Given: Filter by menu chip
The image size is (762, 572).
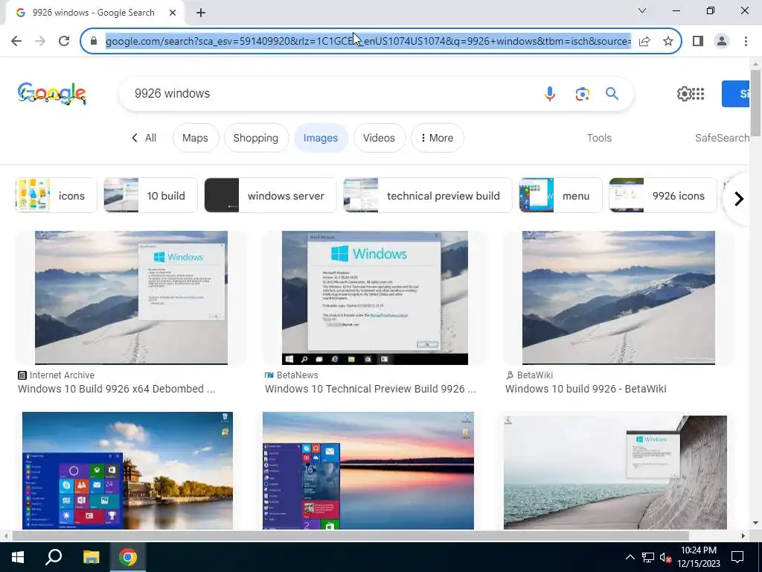Looking at the screenshot, I should tap(560, 195).
